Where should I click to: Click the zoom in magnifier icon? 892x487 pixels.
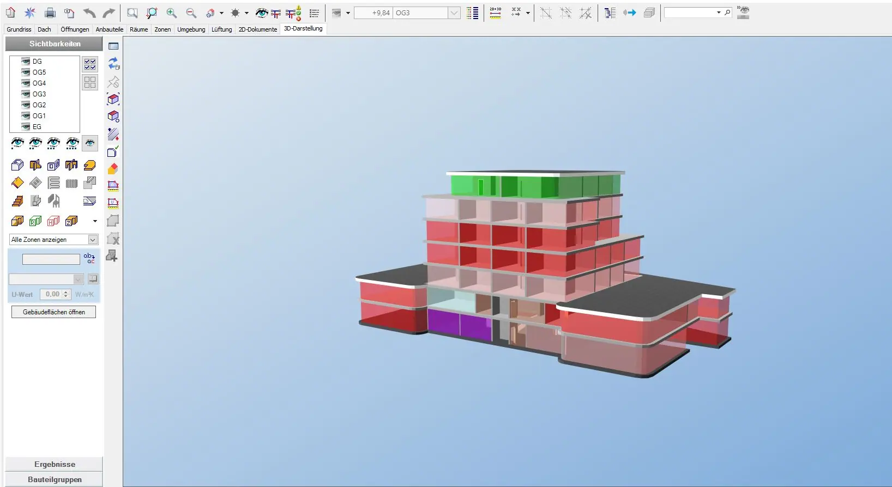tap(171, 13)
